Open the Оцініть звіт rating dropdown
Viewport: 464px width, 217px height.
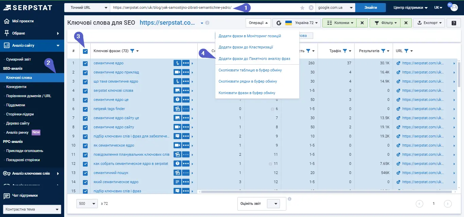coord(273,204)
